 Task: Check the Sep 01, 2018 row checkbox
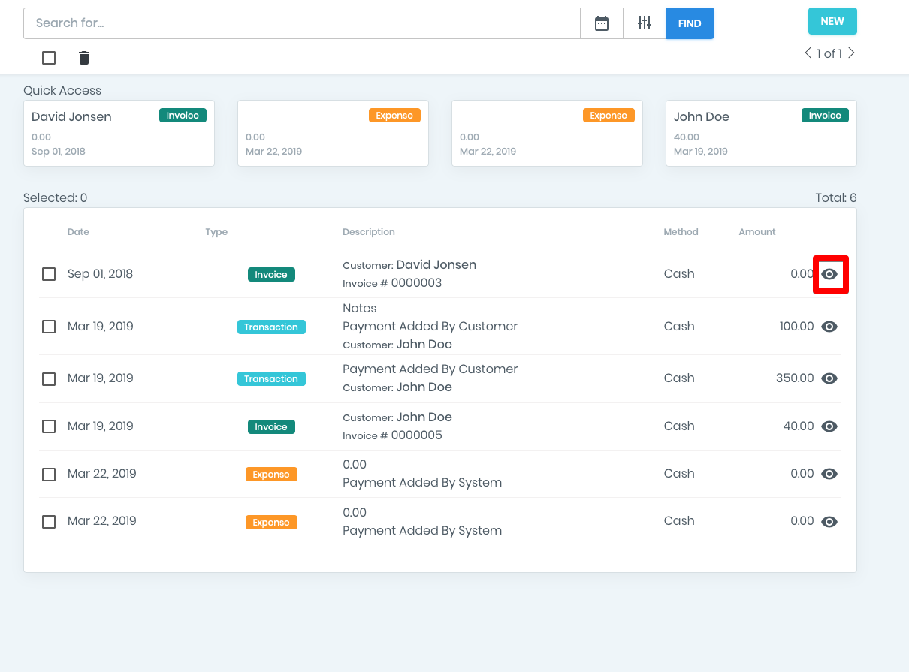pos(49,274)
